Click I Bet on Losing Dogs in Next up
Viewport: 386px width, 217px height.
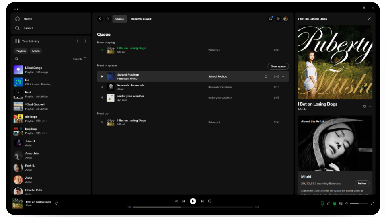pyautogui.click(x=131, y=120)
